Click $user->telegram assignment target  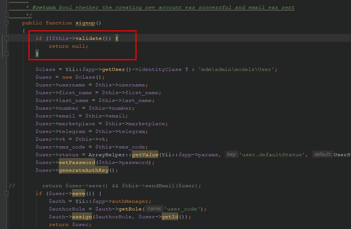tap(60, 131)
